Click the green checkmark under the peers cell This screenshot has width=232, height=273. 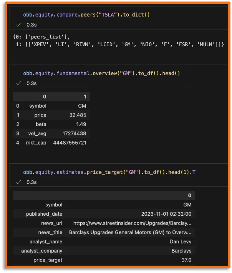(18, 25)
